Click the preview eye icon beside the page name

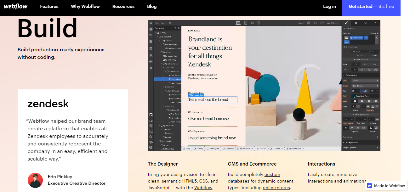tap(170, 23)
